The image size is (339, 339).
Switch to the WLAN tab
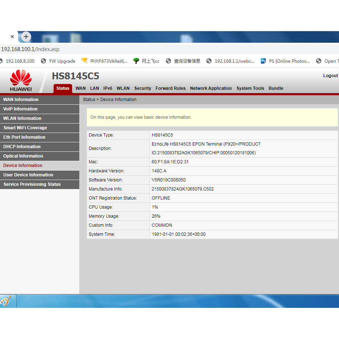123,88
